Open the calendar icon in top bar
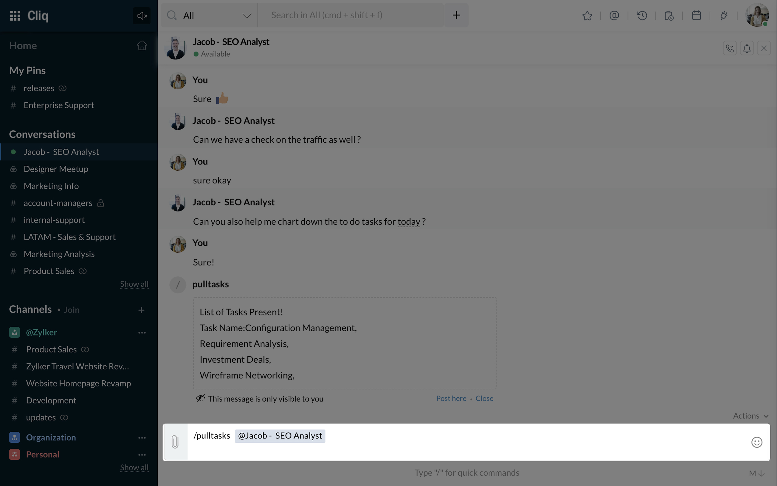Screen dimensions: 777x486 (696, 16)
